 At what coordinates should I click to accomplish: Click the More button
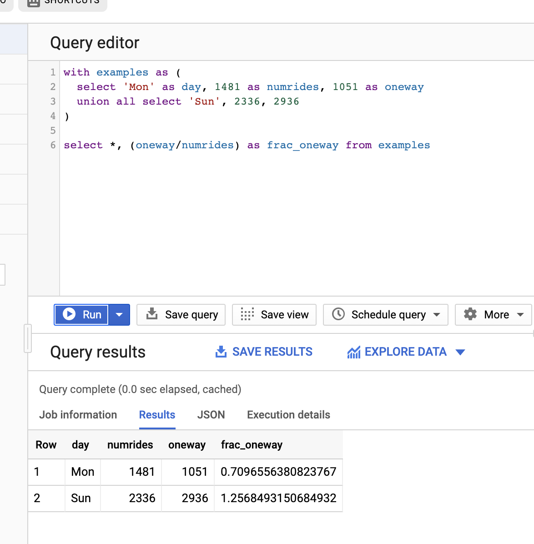(x=493, y=314)
